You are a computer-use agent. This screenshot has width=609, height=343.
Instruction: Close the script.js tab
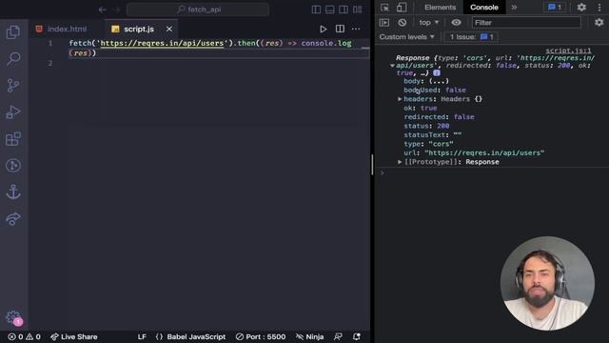(x=169, y=30)
